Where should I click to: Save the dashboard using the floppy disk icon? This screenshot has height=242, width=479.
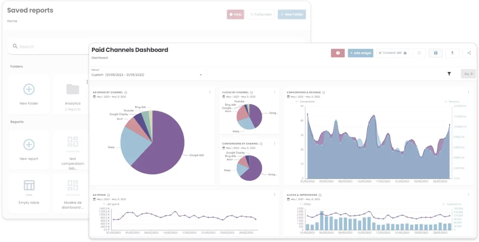[x=435, y=53]
